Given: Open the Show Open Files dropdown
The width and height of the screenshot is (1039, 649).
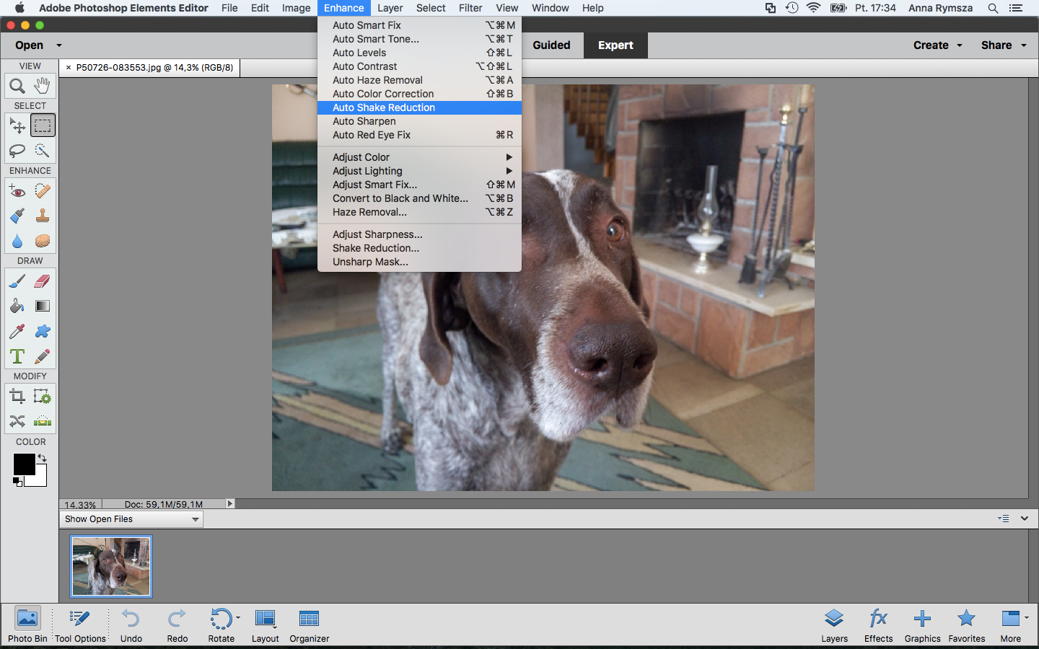Looking at the screenshot, I should coord(131,519).
